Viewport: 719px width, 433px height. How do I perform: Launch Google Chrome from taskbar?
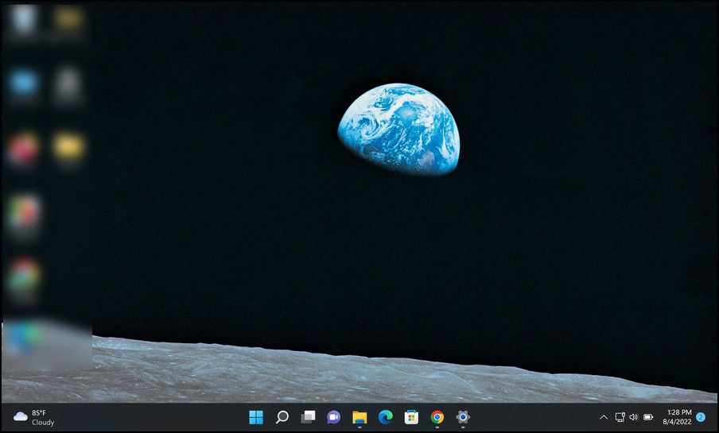(437, 417)
